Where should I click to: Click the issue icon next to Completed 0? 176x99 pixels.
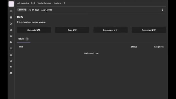pos(155,30)
